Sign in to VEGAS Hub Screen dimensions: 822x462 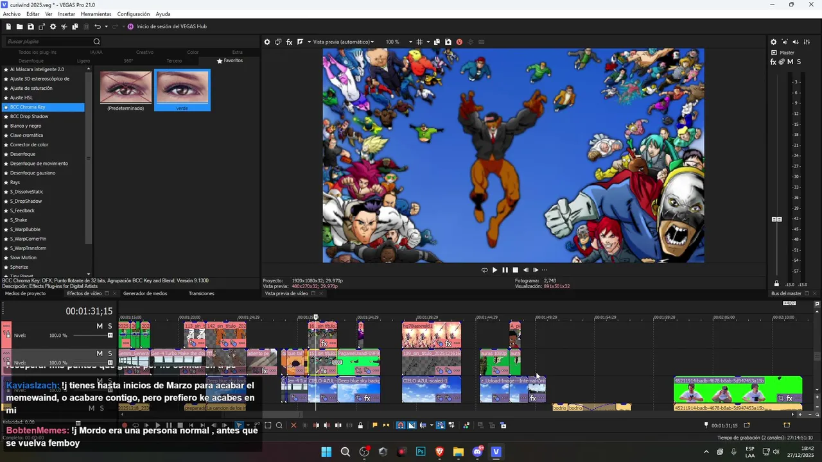pyautogui.click(x=167, y=26)
